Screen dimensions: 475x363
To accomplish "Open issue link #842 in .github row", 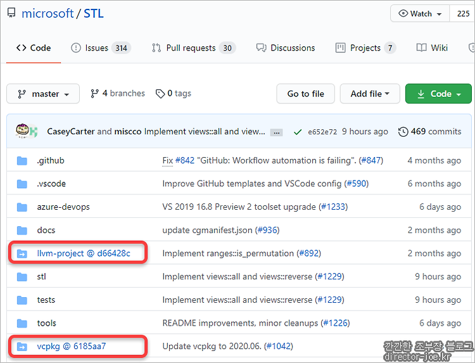I will tap(185, 160).
